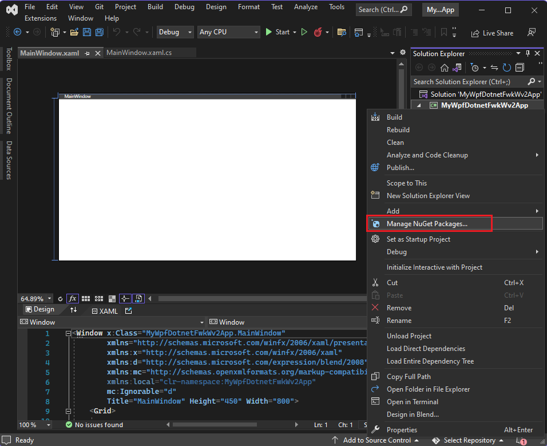Open the Sync with Active Document icon
The image size is (547, 446).
click(x=494, y=67)
